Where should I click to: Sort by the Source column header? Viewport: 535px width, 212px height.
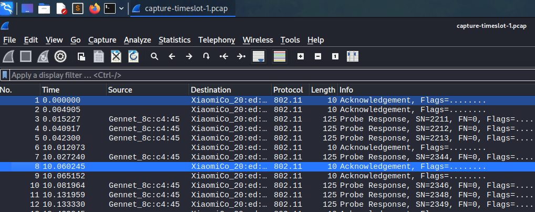[x=148, y=90]
